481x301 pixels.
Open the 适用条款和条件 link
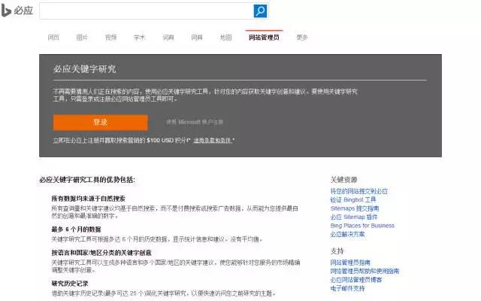point(212,141)
